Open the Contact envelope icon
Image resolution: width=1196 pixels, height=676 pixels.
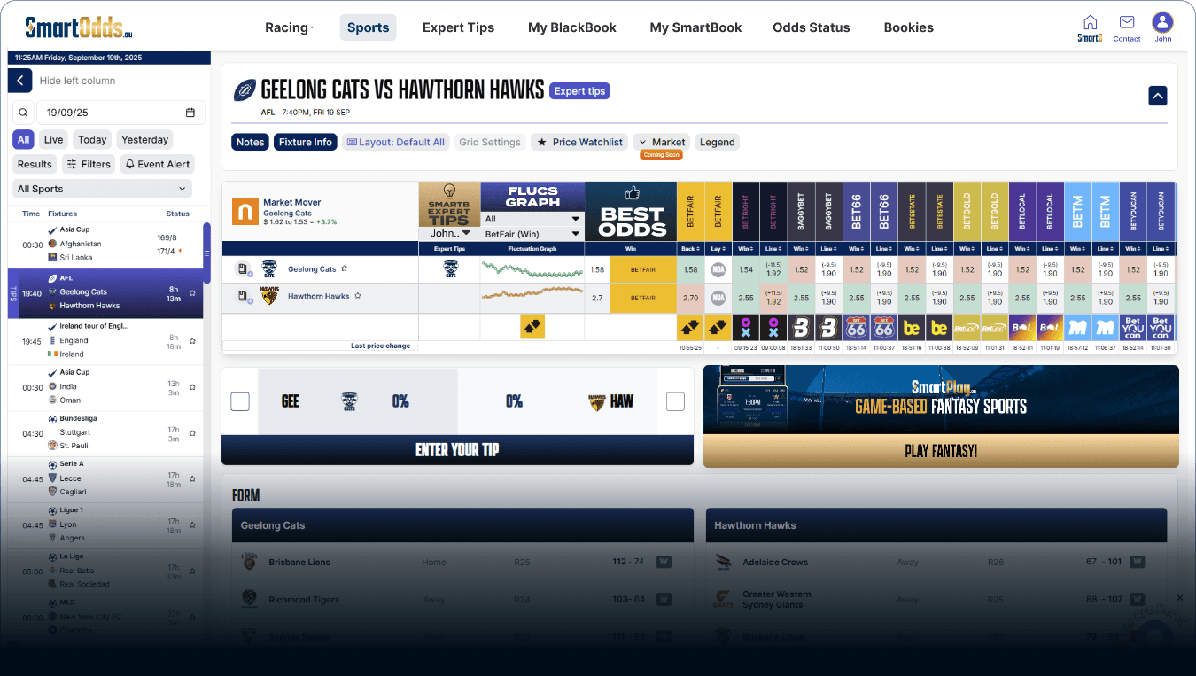(1126, 23)
